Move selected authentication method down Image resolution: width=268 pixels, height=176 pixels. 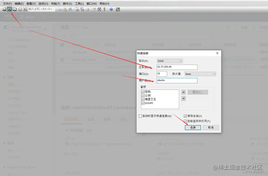pyautogui.click(x=183, y=99)
